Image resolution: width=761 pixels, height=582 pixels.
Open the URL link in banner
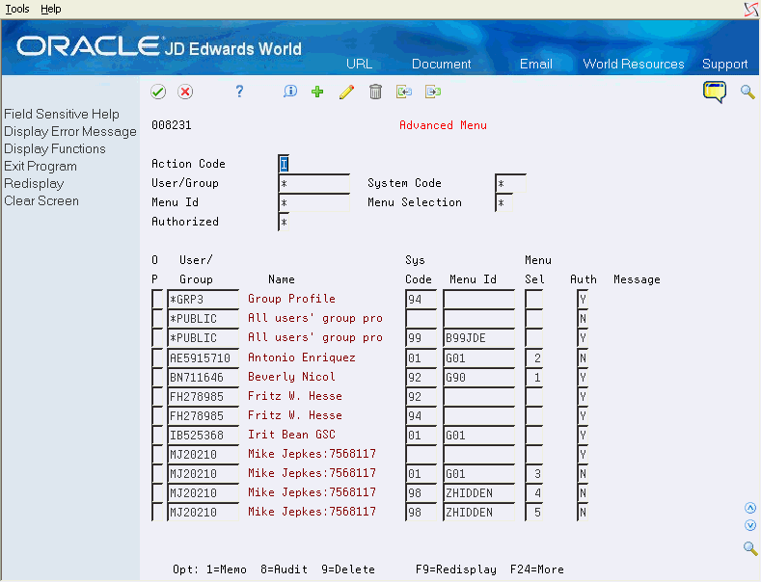point(359,64)
